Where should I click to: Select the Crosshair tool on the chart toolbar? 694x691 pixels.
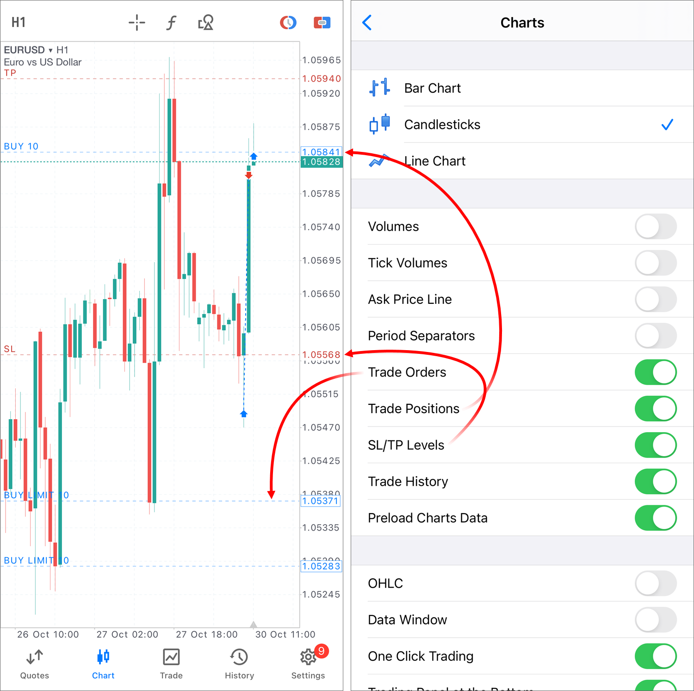tap(137, 22)
